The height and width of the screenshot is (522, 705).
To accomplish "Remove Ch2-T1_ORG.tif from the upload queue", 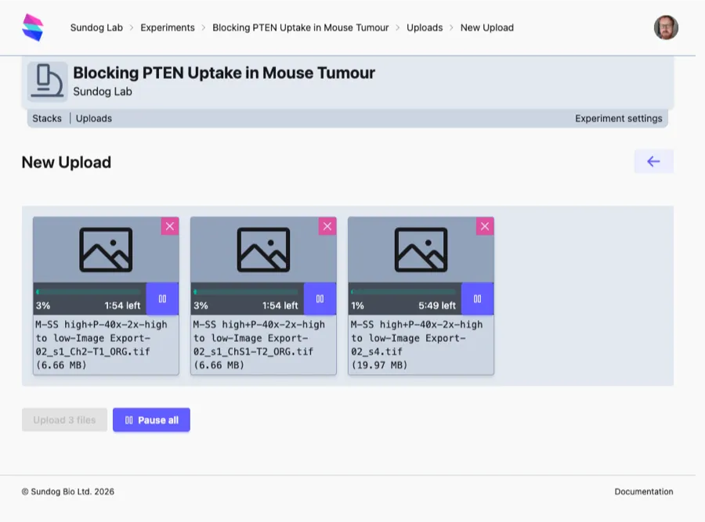I will (170, 226).
